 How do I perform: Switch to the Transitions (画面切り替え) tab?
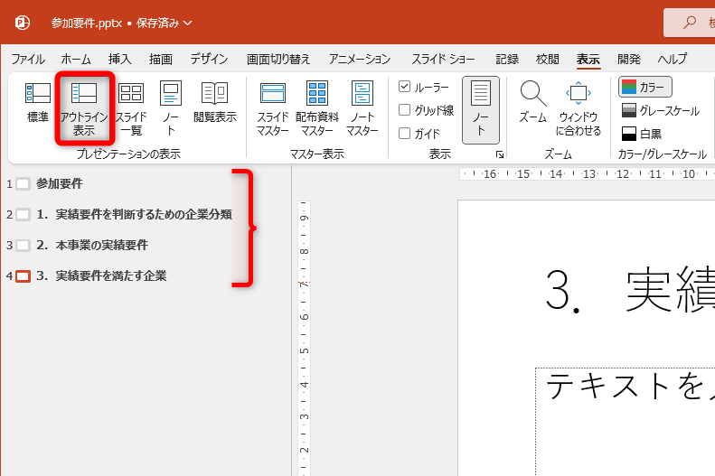[278, 60]
